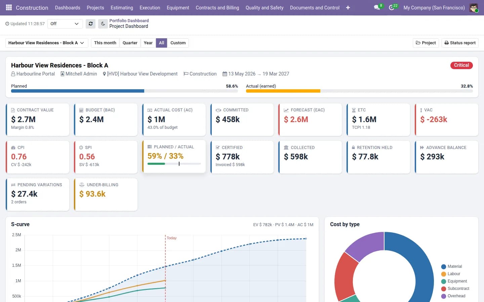Click the user avatar in the top bar
The image size is (484, 302).
474,7
